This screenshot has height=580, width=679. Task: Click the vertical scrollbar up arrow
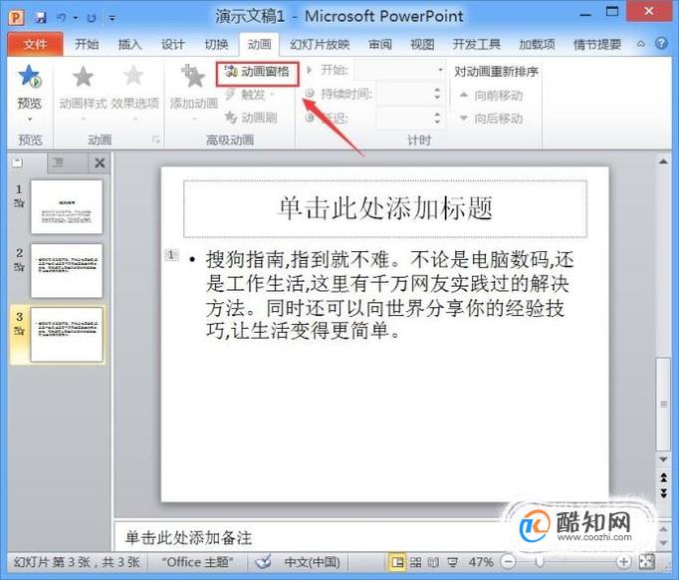(663, 161)
